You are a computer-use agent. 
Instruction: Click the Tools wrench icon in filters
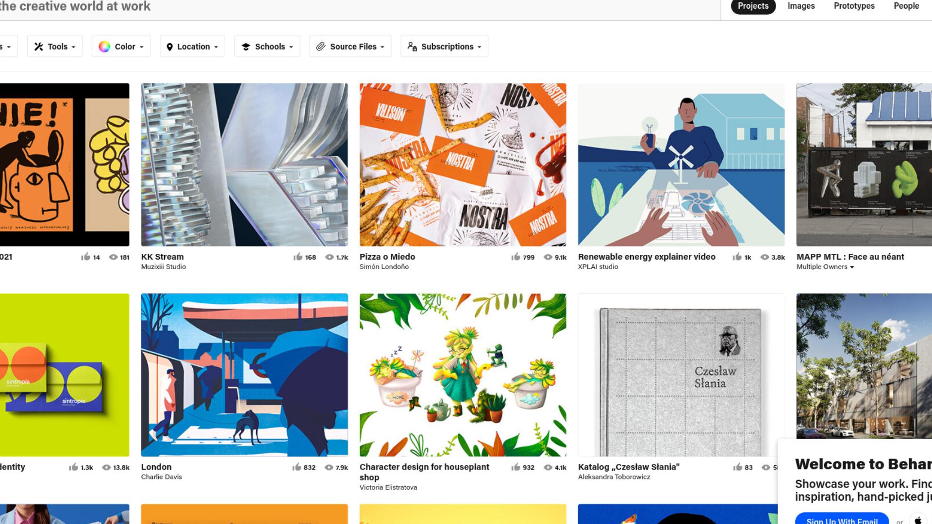[38, 47]
